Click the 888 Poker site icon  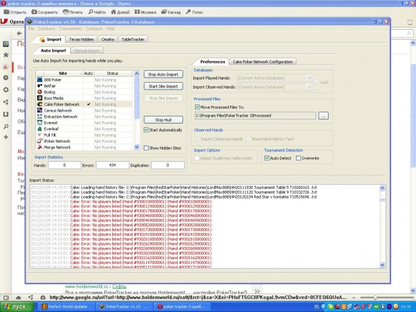click(x=39, y=80)
